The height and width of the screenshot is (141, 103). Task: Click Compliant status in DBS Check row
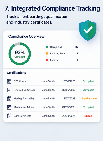coord(88,81)
